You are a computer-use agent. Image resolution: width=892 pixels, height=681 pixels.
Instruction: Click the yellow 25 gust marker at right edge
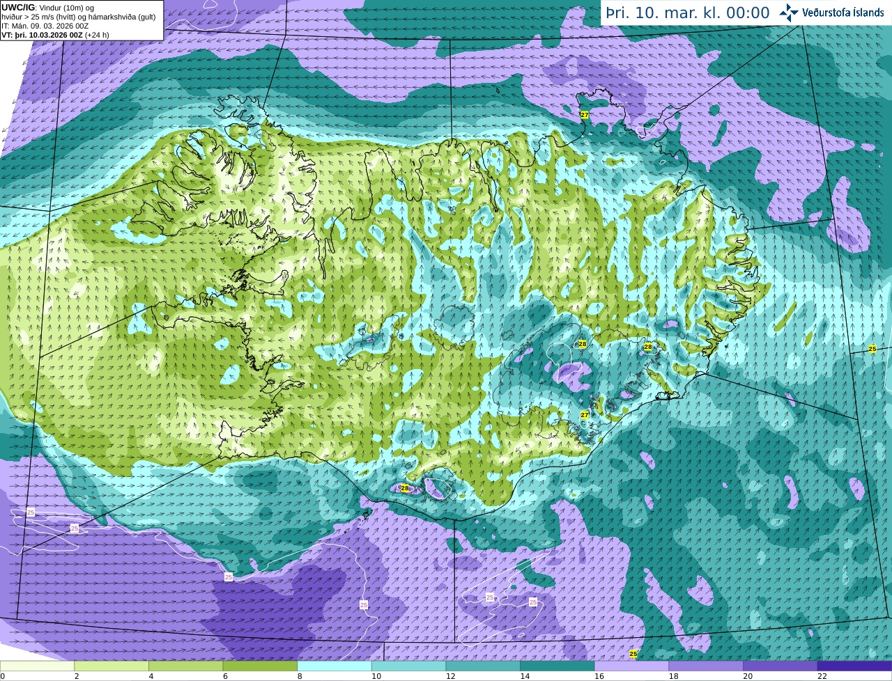point(872,349)
